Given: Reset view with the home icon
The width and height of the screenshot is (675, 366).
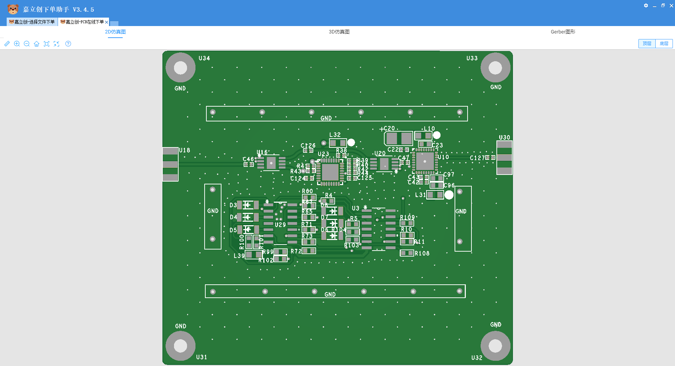Looking at the screenshot, I should (37, 44).
